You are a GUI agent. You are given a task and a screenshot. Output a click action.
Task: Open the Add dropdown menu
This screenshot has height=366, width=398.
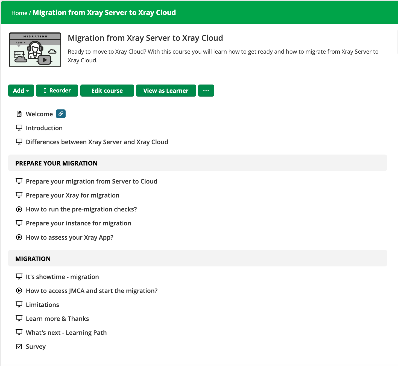[21, 91]
